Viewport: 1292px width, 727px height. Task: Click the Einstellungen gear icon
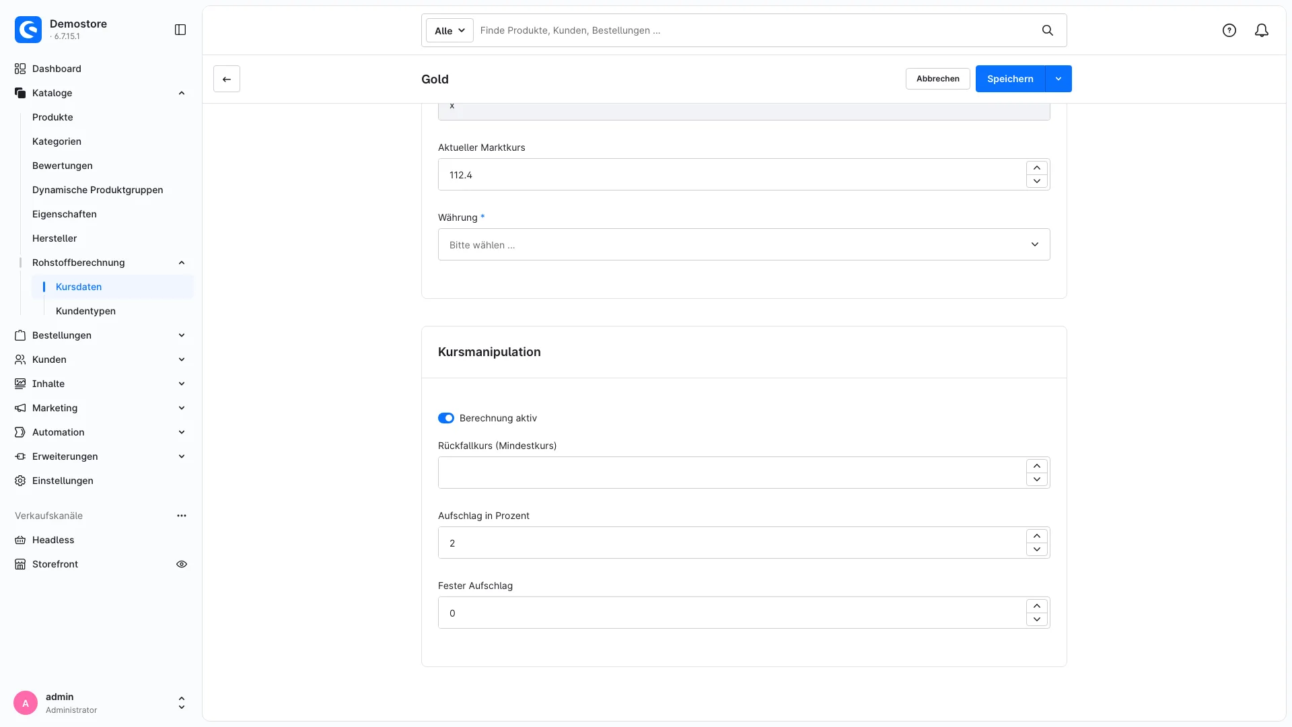click(x=20, y=481)
